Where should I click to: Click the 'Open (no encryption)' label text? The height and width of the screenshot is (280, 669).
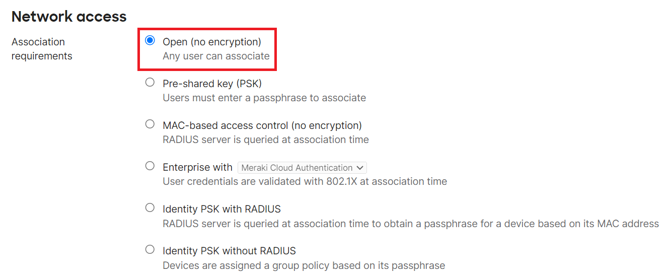point(212,42)
